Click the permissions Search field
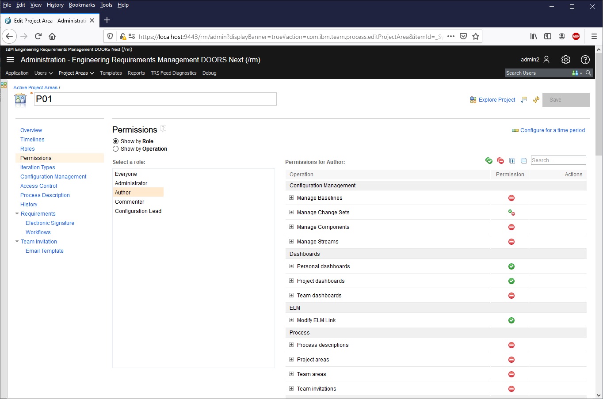Screen dimensions: 603x399 [x=558, y=160]
